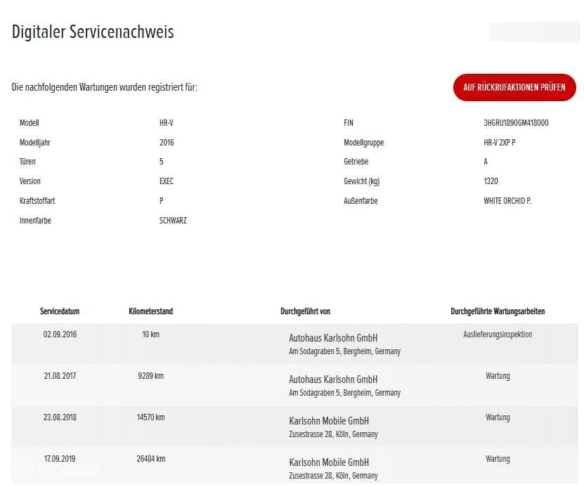Select the 23.08.2018 service date row

(60, 417)
